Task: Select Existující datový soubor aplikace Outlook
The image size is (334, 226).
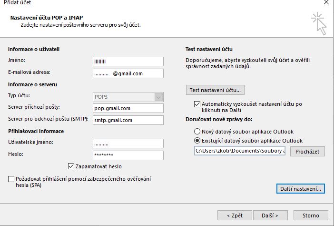Action: tap(197, 141)
